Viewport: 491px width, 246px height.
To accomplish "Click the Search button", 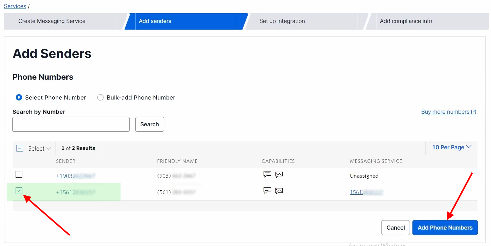I will pos(150,124).
